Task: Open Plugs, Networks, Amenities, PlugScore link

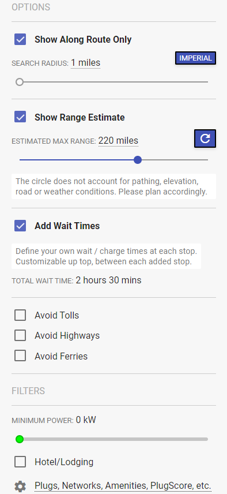Action: [123, 486]
